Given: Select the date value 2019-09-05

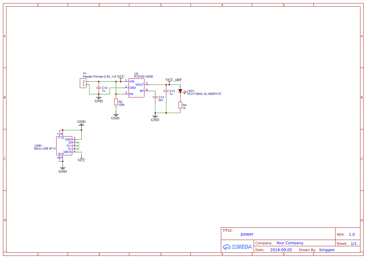Looking at the screenshot, I should 281,250.
